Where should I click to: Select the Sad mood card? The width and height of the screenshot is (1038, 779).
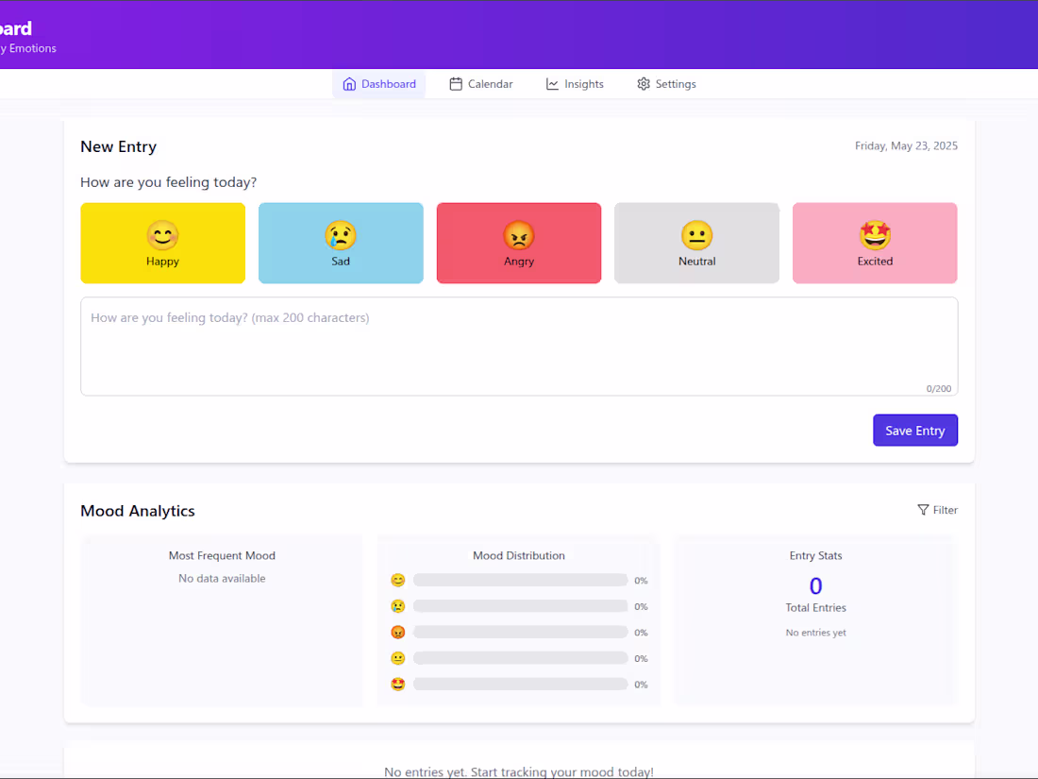[341, 243]
